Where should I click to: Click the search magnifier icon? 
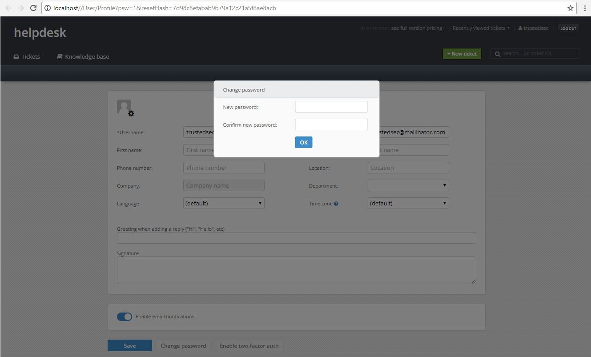[x=497, y=53]
